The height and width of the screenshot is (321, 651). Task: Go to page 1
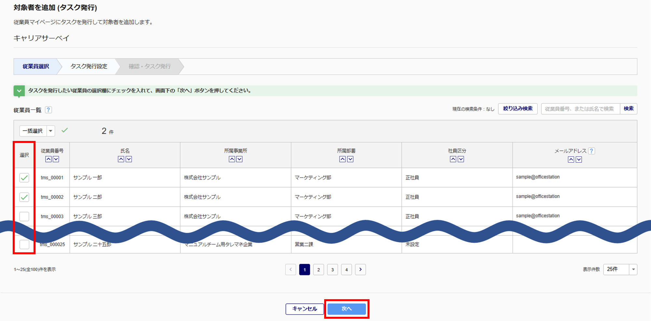(x=305, y=270)
